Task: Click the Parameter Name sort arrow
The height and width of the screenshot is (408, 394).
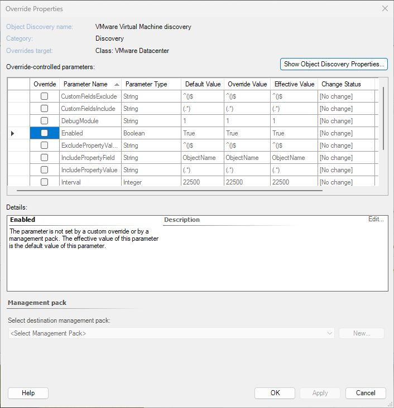Action: pos(117,84)
